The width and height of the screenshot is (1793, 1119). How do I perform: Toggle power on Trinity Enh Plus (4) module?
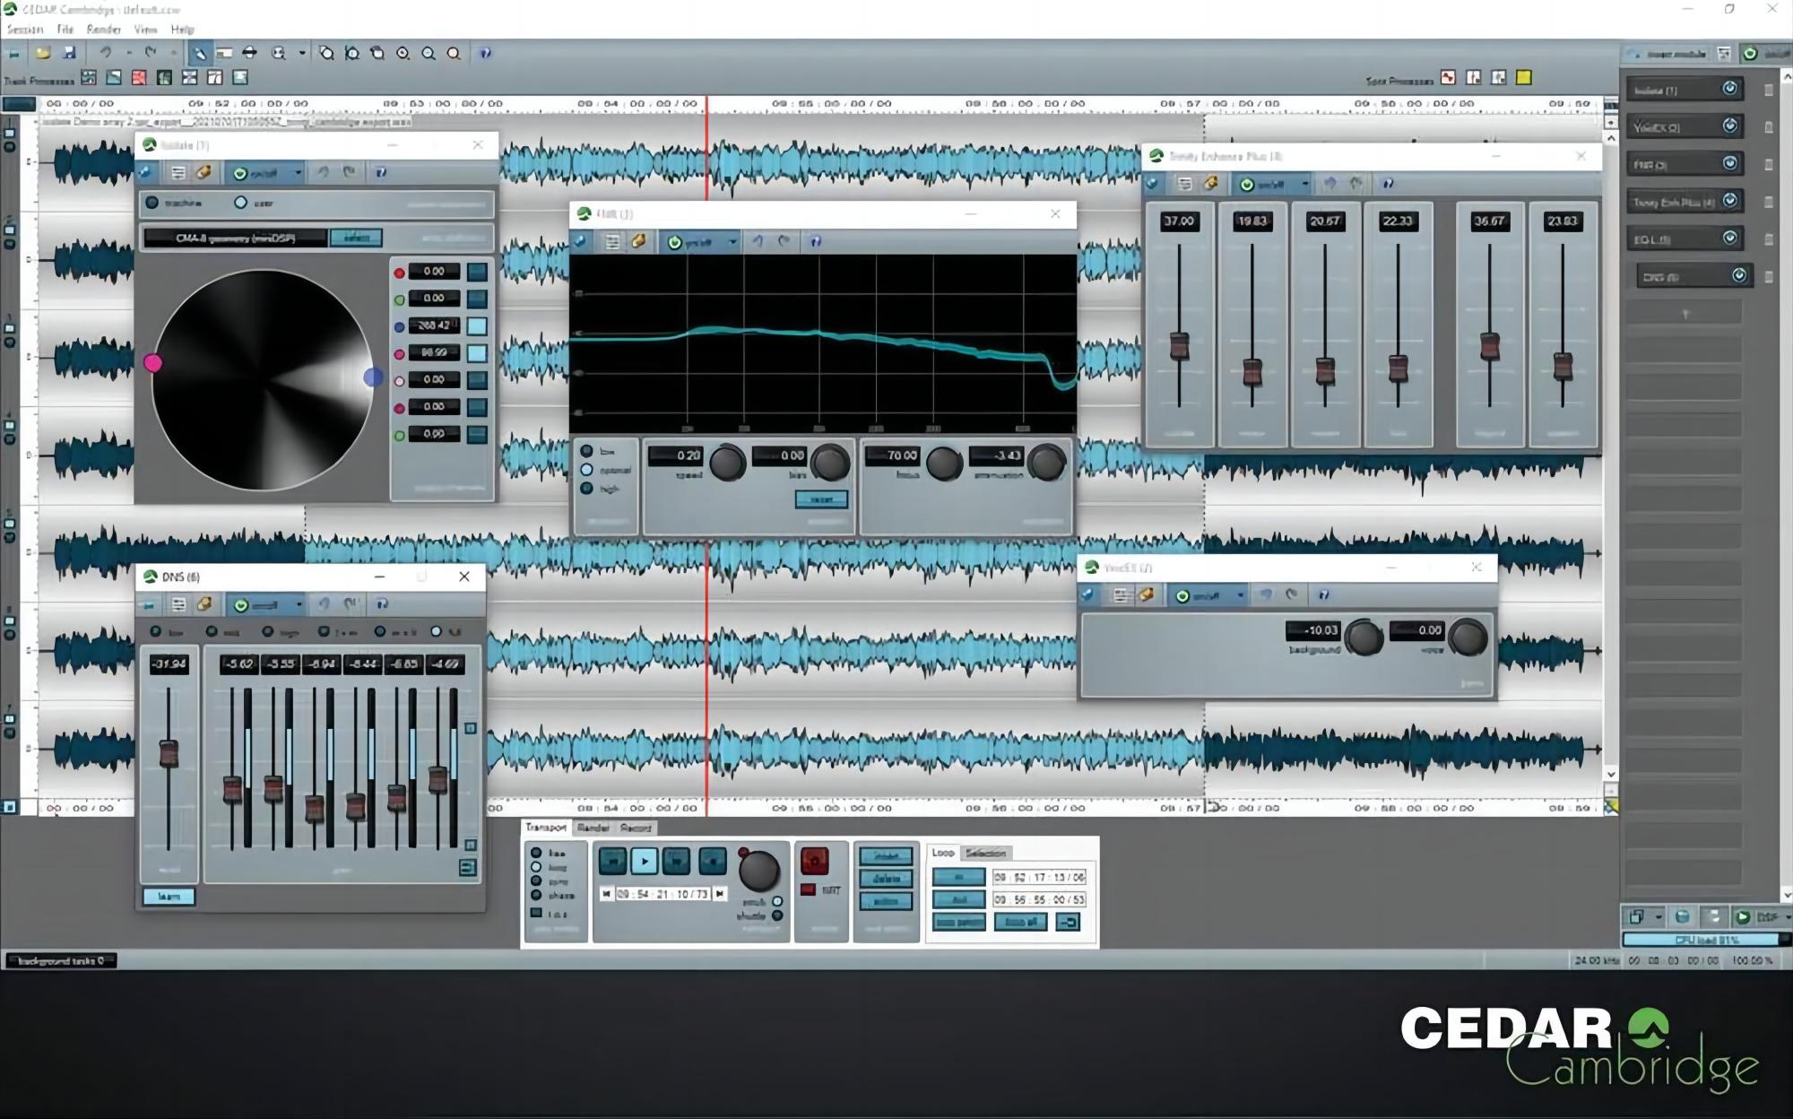coord(1730,200)
